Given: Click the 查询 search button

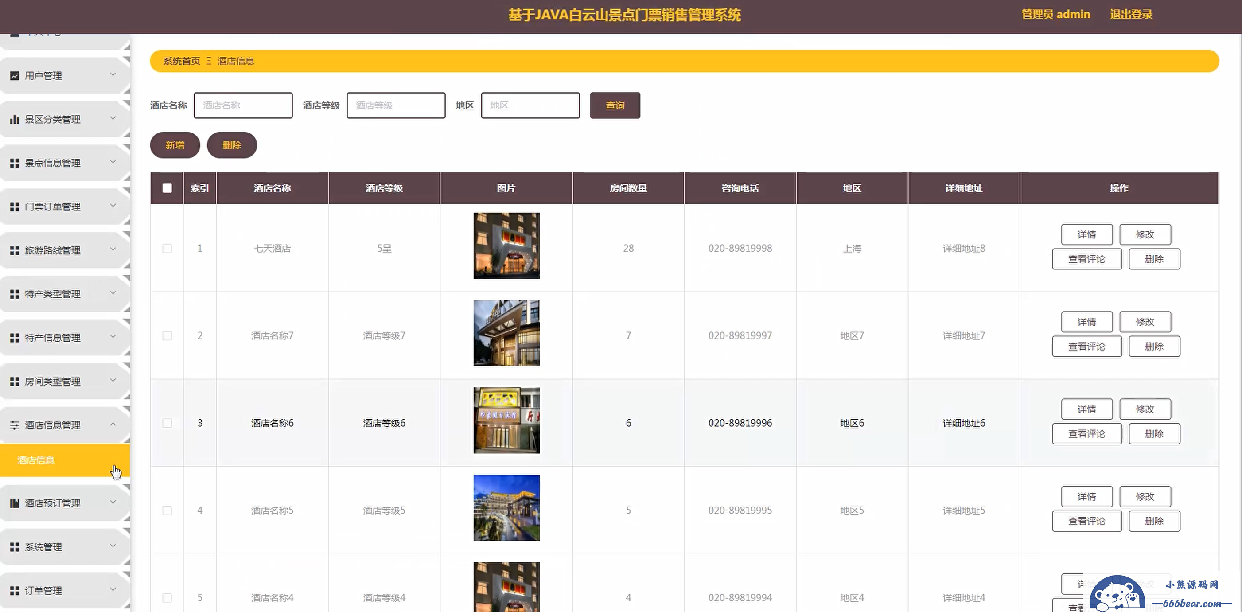Looking at the screenshot, I should [x=615, y=105].
